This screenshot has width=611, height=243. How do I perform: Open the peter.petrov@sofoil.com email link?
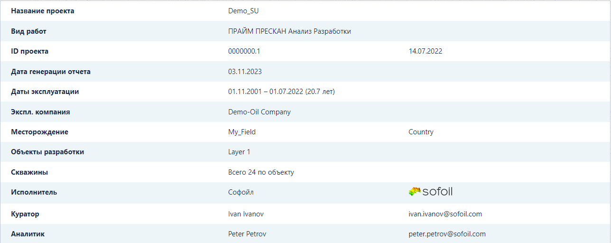click(x=447, y=234)
